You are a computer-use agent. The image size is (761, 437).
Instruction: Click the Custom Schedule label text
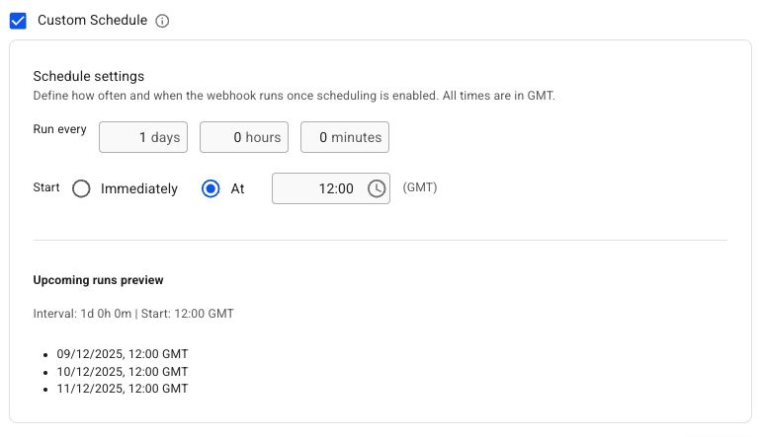[92, 21]
